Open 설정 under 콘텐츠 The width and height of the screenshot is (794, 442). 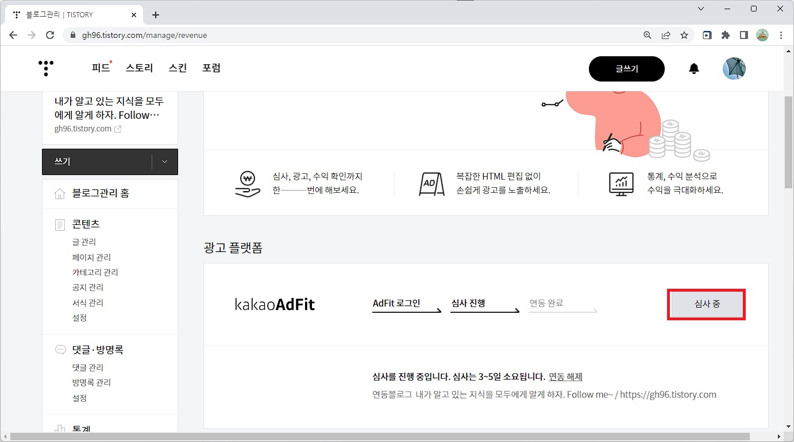tap(79, 317)
